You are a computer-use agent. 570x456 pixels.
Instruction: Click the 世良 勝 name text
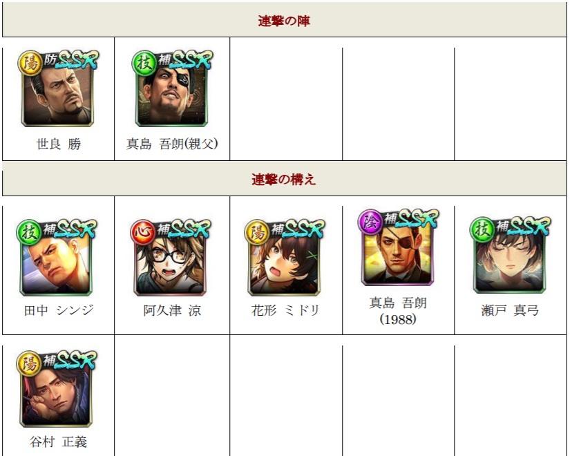58,144
